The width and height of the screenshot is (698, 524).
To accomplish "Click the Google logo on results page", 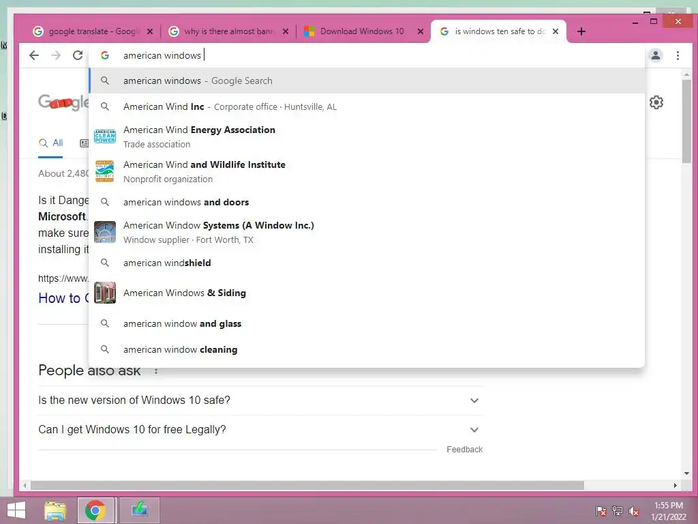I will tap(63, 102).
